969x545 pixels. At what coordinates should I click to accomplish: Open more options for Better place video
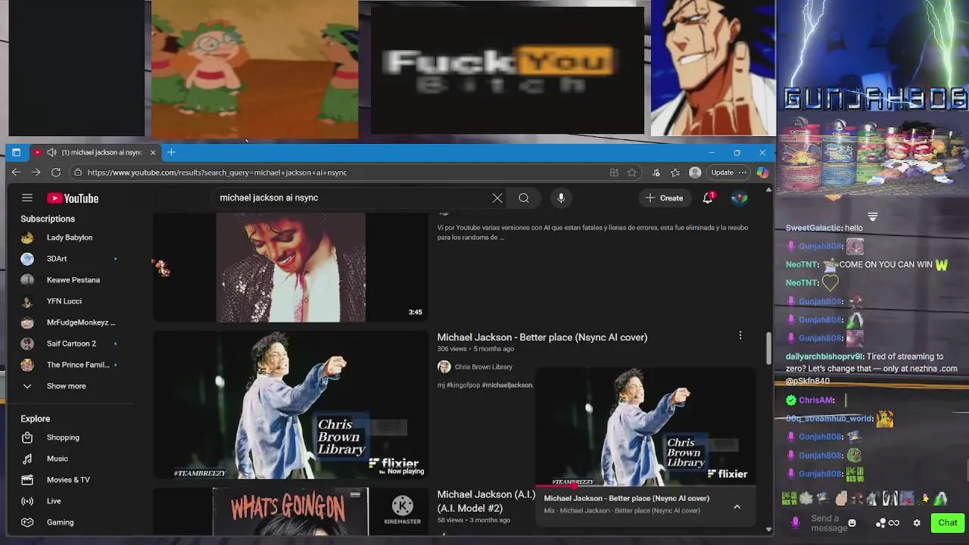[740, 335]
